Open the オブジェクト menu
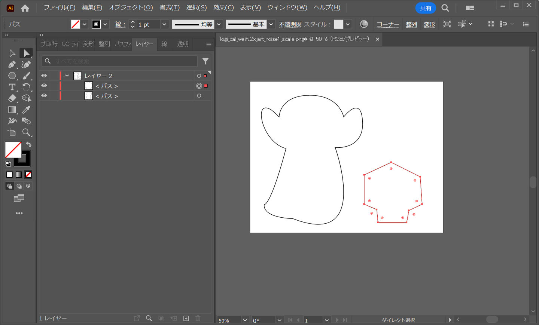Image resolution: width=539 pixels, height=325 pixels. click(131, 7)
